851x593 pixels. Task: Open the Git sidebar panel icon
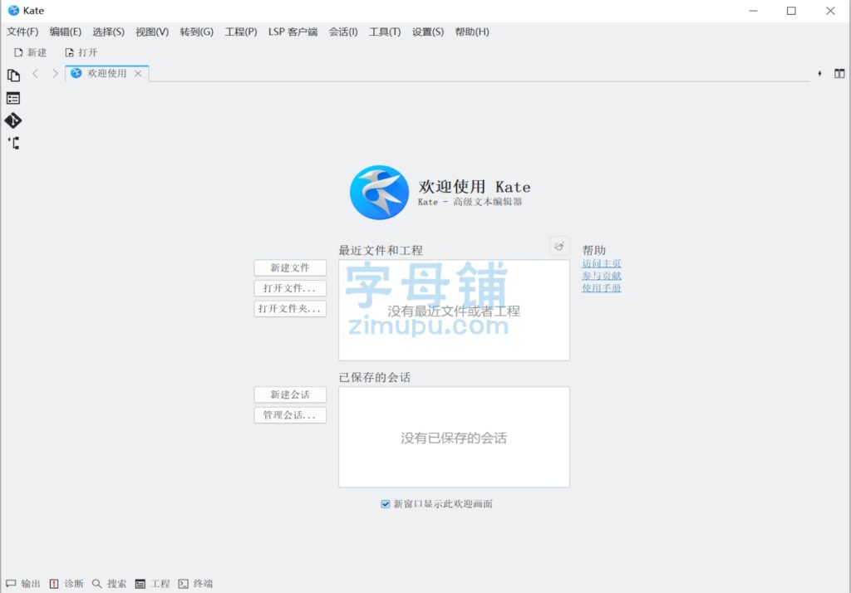tap(13, 120)
